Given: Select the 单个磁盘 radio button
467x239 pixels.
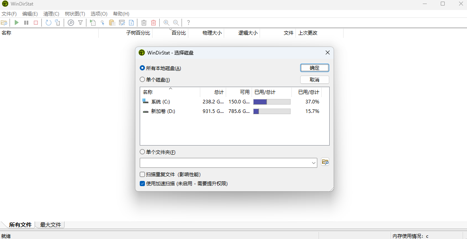Looking at the screenshot, I should [x=143, y=80].
